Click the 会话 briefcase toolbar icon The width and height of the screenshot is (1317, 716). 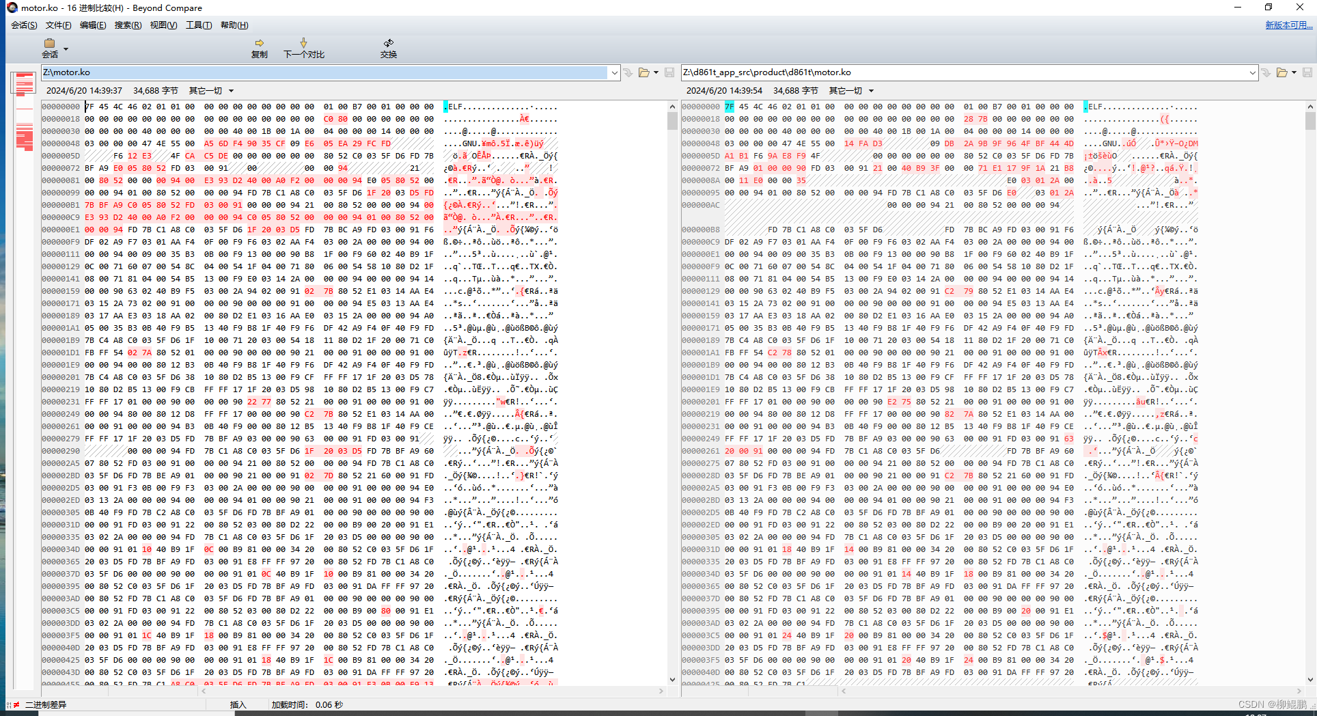coord(50,48)
